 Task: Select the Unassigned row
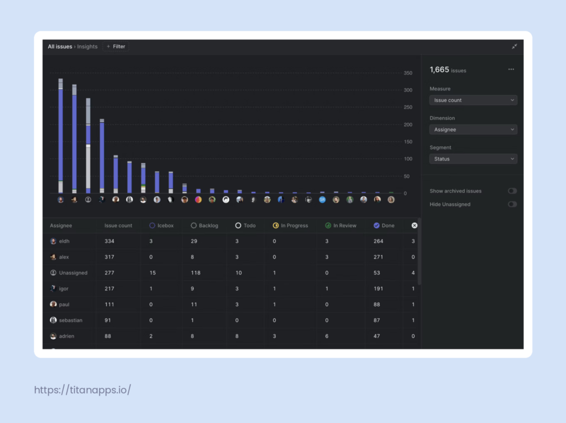pos(231,273)
